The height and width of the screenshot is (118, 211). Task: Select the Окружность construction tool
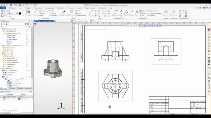pyautogui.click(x=43, y=11)
